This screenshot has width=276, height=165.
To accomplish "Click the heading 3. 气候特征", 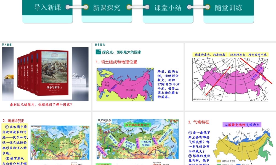I will [x=198, y=122].
